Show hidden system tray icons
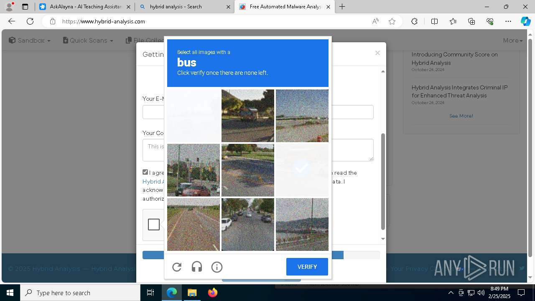This screenshot has height=301, width=535. tap(451, 293)
